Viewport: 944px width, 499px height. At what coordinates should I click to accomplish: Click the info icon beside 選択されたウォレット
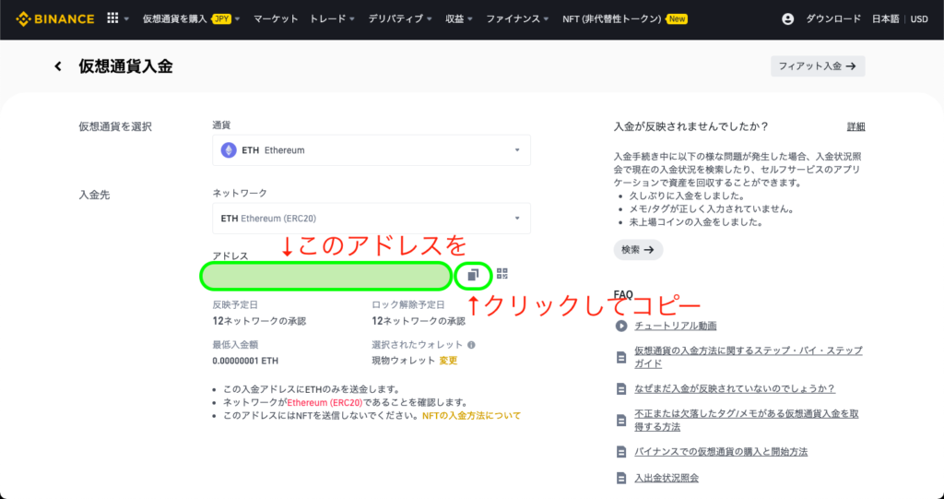tap(471, 345)
